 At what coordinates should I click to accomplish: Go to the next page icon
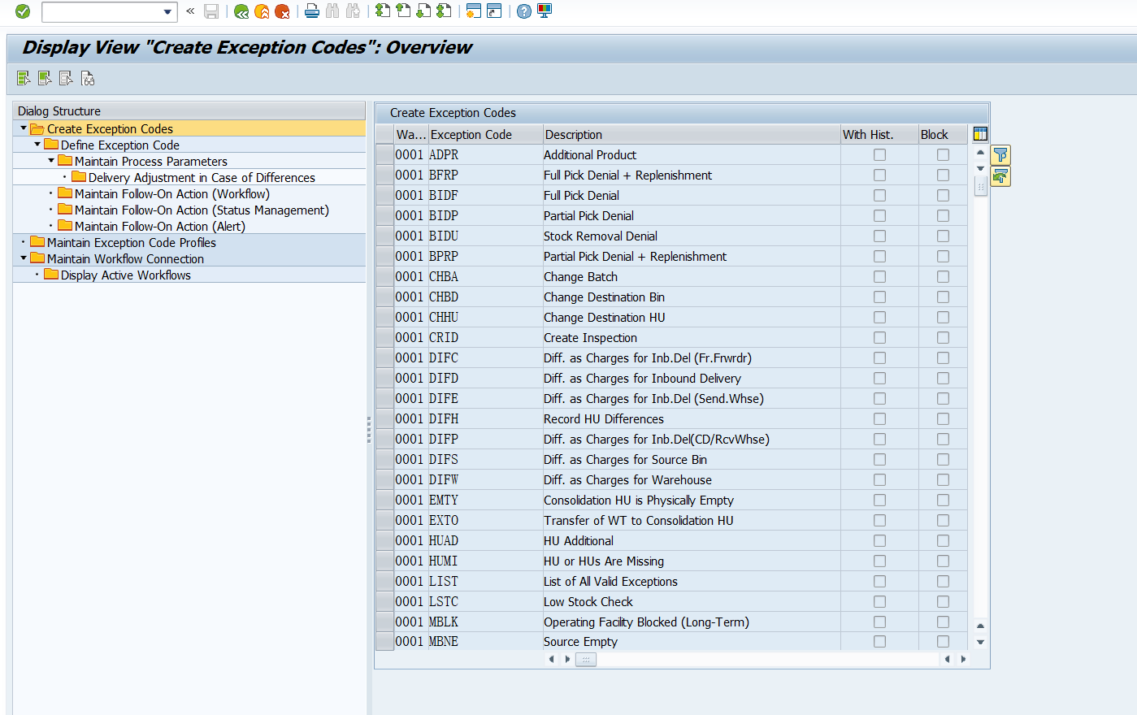[x=423, y=11]
